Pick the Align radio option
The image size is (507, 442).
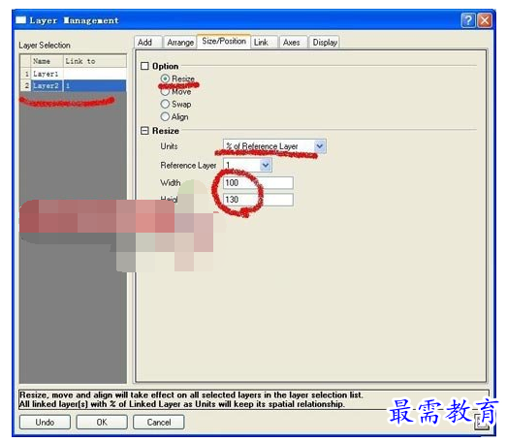click(165, 116)
